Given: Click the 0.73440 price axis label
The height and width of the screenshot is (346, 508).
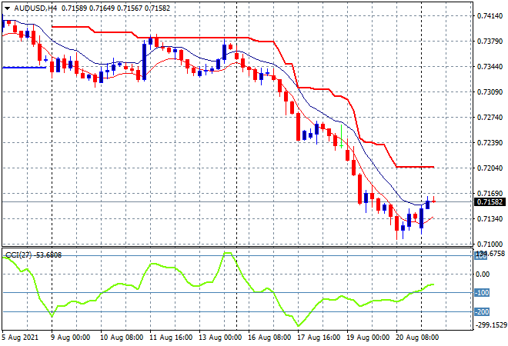Looking at the screenshot, I should (x=490, y=66).
